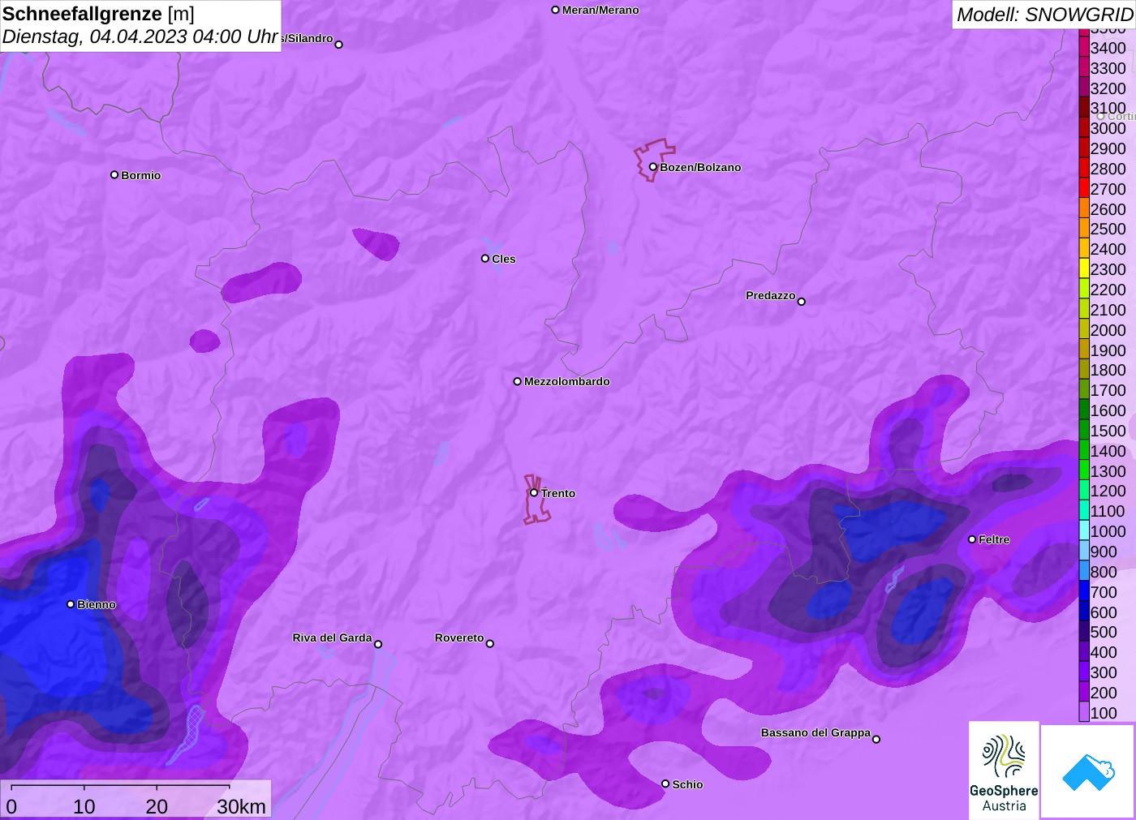Click the 30km scale bar label
1136x820 pixels.
click(x=241, y=806)
